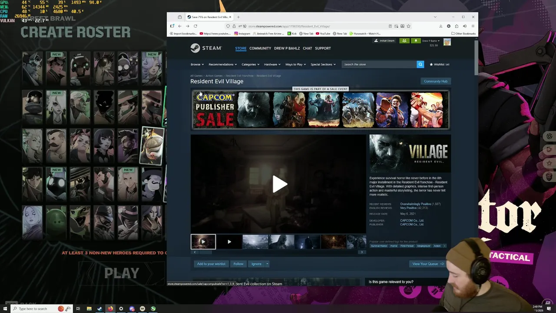Select the snowy village screenshot thumbnail

point(255,242)
